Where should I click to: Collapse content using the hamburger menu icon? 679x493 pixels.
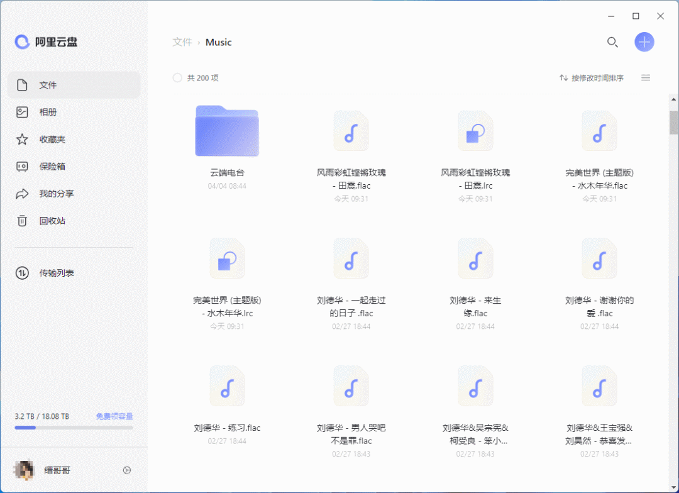click(645, 77)
